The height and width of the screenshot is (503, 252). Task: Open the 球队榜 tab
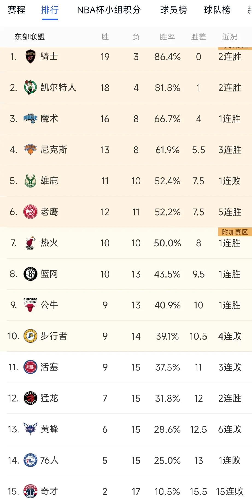pos(217,10)
